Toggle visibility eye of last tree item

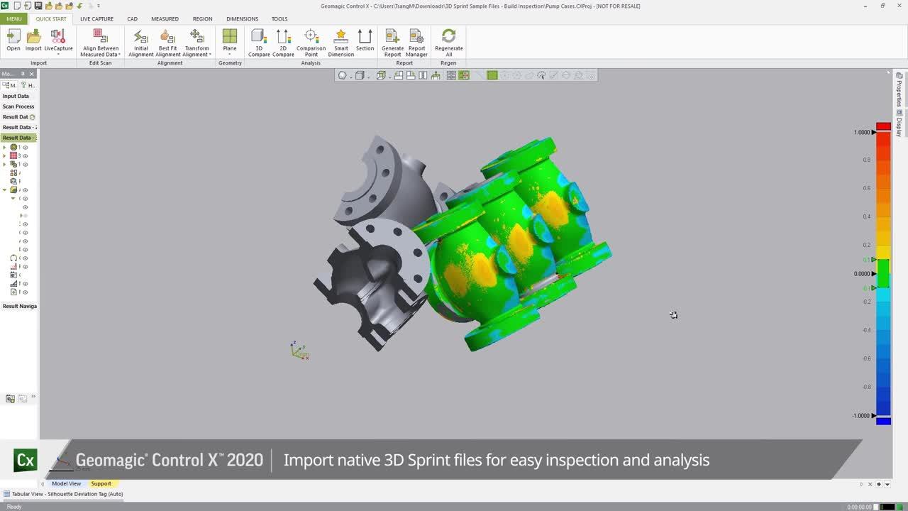[26, 292]
